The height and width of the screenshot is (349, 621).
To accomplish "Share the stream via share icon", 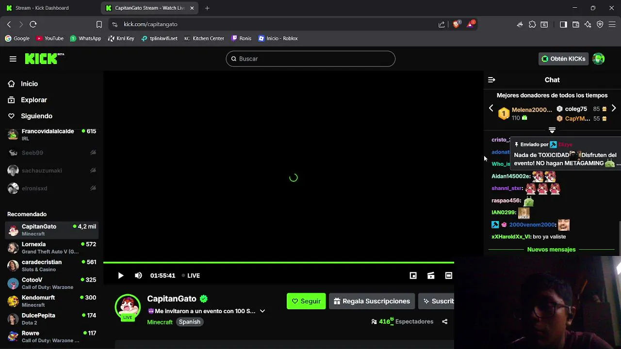I will pyautogui.click(x=444, y=321).
